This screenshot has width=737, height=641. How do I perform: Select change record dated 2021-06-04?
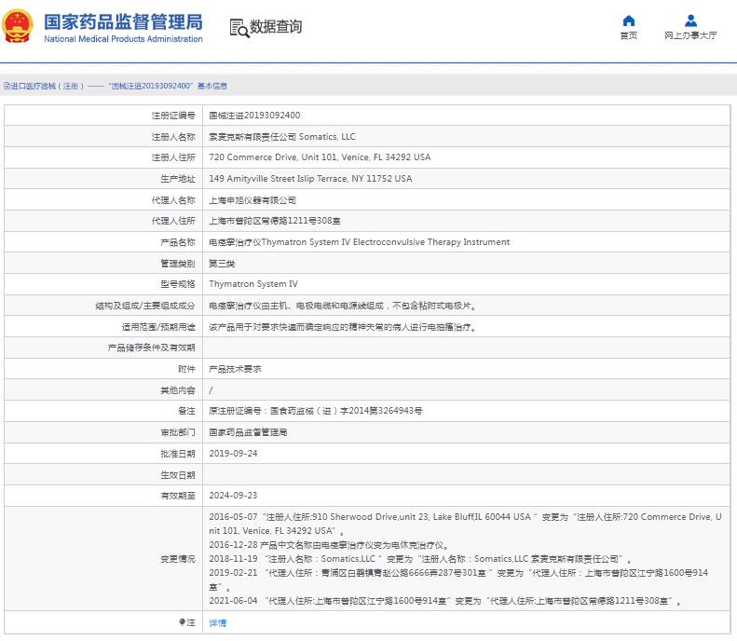tap(445, 601)
